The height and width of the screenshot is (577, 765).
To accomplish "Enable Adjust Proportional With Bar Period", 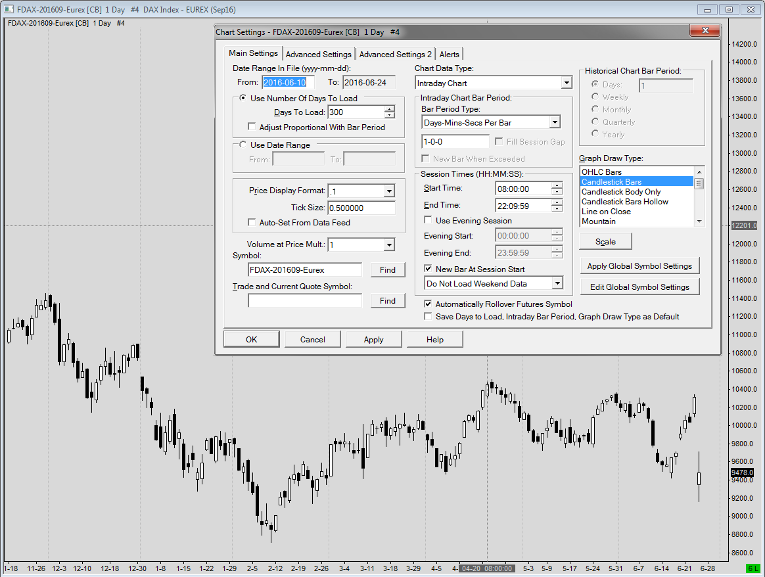I will (x=252, y=127).
